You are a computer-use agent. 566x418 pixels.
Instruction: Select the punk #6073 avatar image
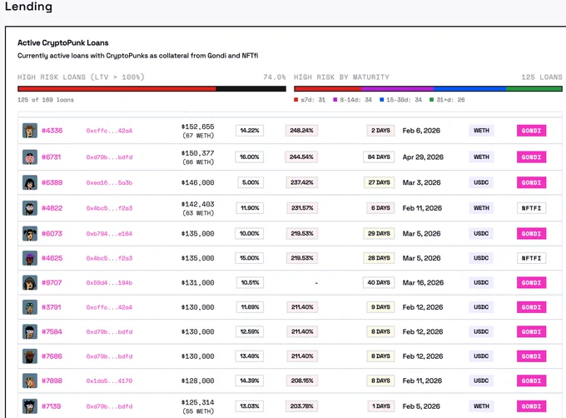point(30,233)
